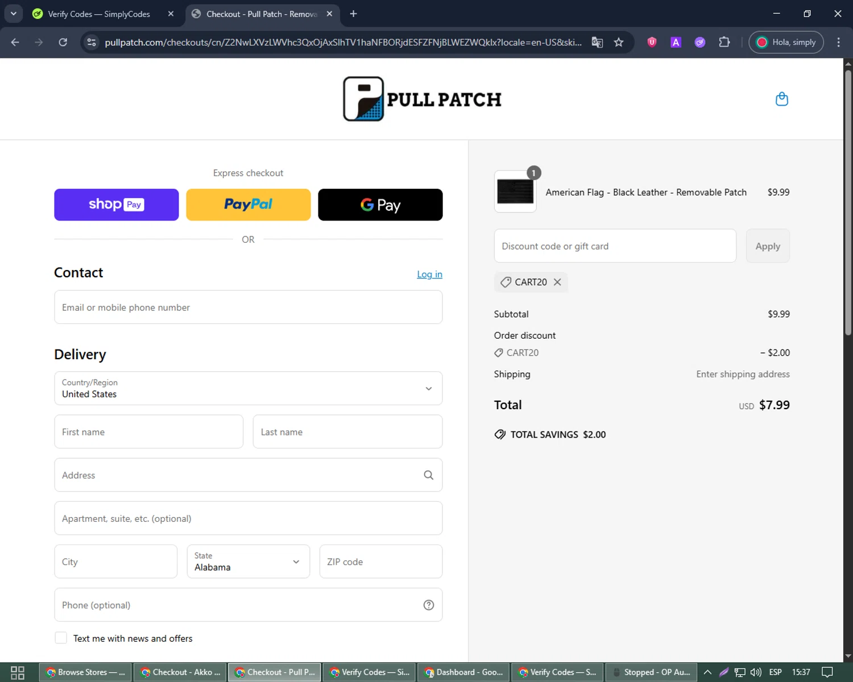Click the forward navigation arrow
The width and height of the screenshot is (853, 682).
pos(39,42)
